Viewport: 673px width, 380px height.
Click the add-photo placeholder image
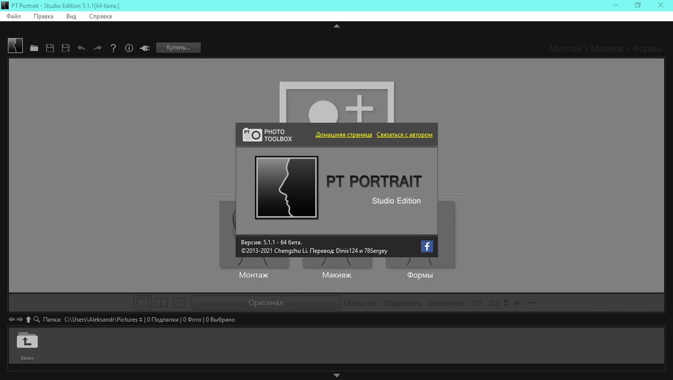336,103
